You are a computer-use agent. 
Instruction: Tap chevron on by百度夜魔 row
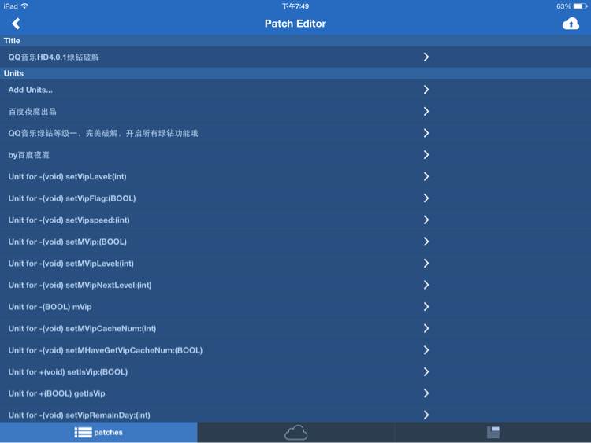click(x=426, y=155)
